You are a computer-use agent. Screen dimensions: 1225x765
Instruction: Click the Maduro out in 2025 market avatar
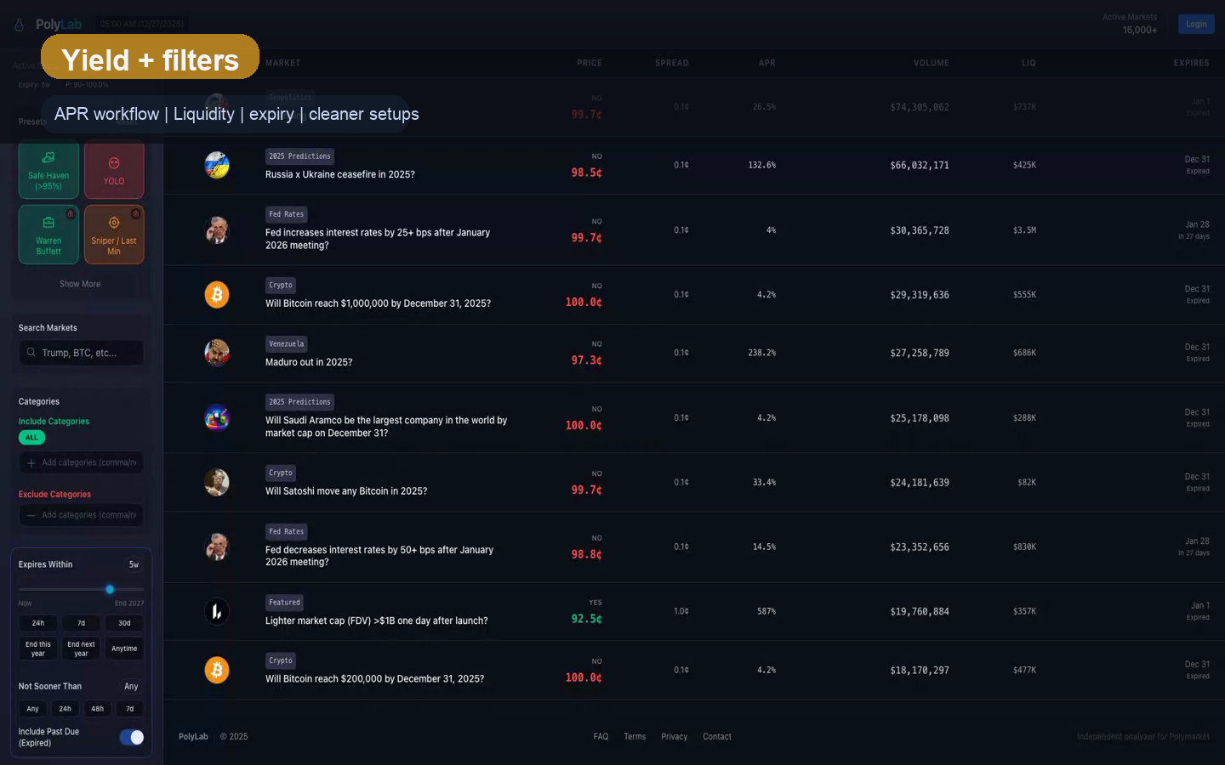217,353
